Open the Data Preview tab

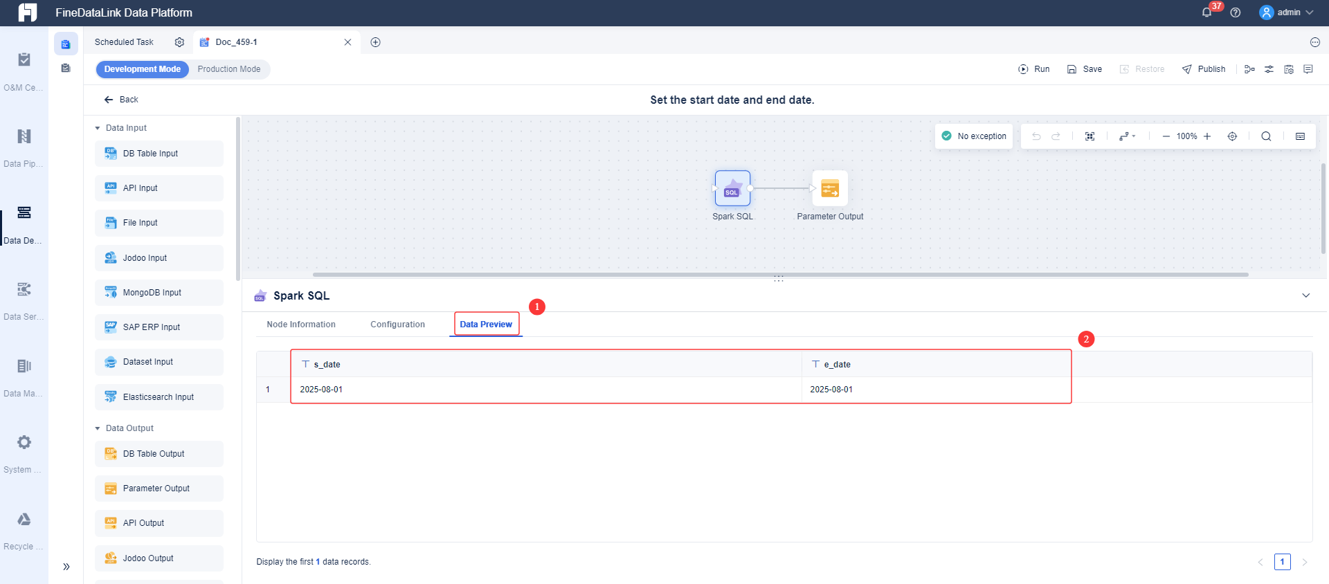click(486, 325)
